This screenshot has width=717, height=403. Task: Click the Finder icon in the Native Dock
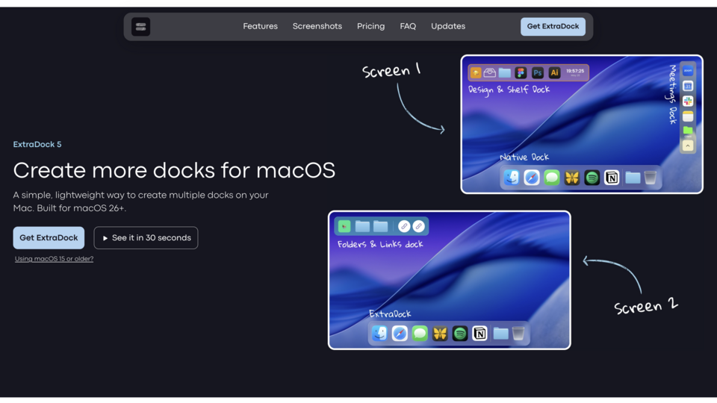tap(511, 178)
